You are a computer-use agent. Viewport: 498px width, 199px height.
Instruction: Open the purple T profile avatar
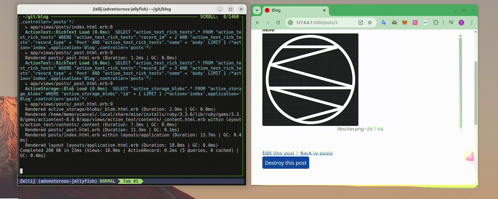click(461, 23)
